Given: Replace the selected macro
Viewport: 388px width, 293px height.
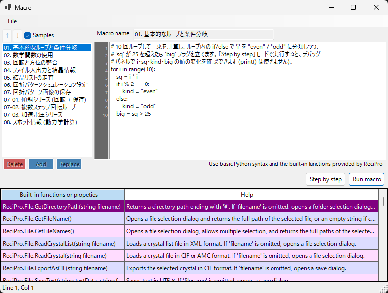Looking at the screenshot, I should (69, 164).
